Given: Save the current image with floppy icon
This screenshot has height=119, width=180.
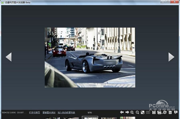Looking at the screenshot, I should (154, 112).
